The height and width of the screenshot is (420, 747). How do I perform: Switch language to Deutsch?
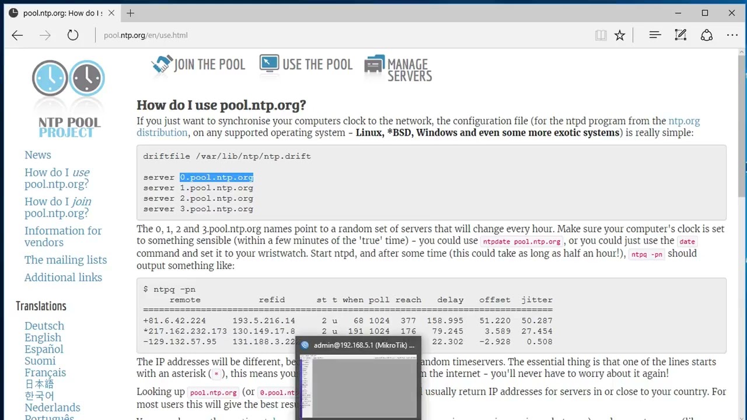pos(44,326)
